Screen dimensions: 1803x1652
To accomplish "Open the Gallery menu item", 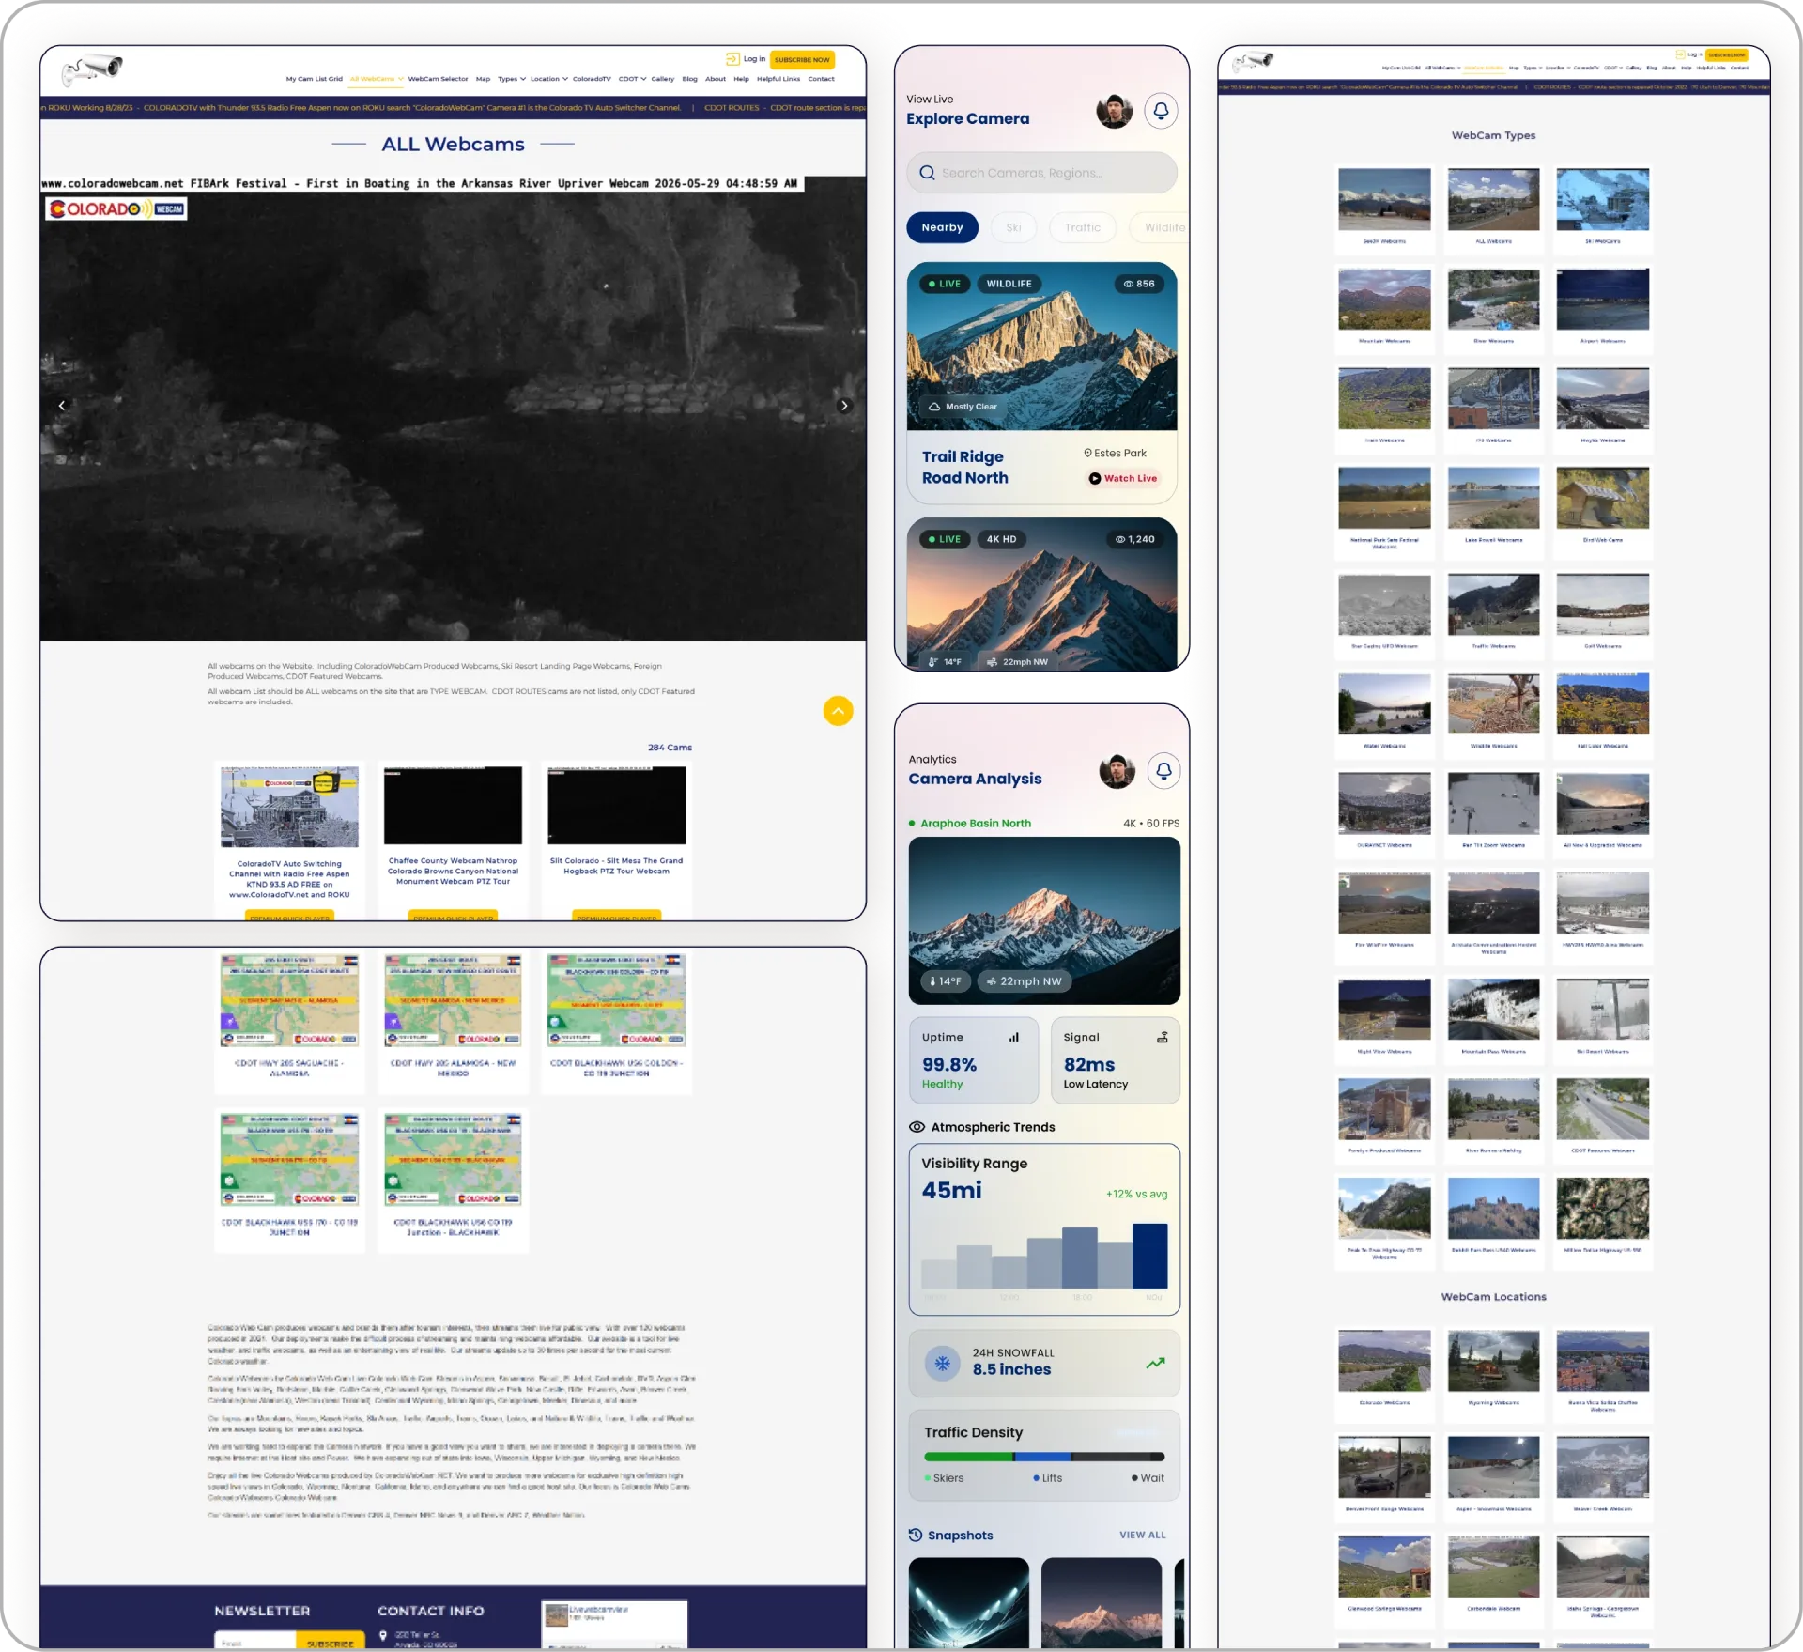I will point(663,79).
